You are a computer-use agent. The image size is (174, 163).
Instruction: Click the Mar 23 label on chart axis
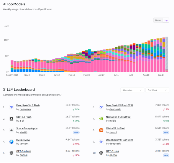point(86,75)
